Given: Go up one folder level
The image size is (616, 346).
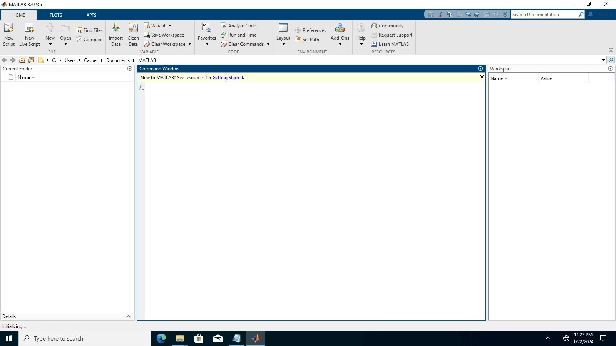Looking at the screenshot, I should tap(22, 60).
